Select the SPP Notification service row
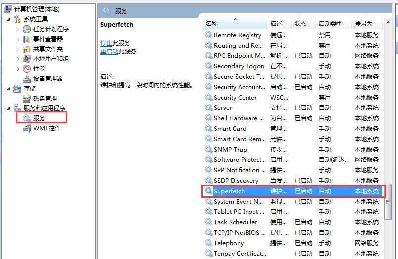Screen dimensions: 398x259 [293, 170]
